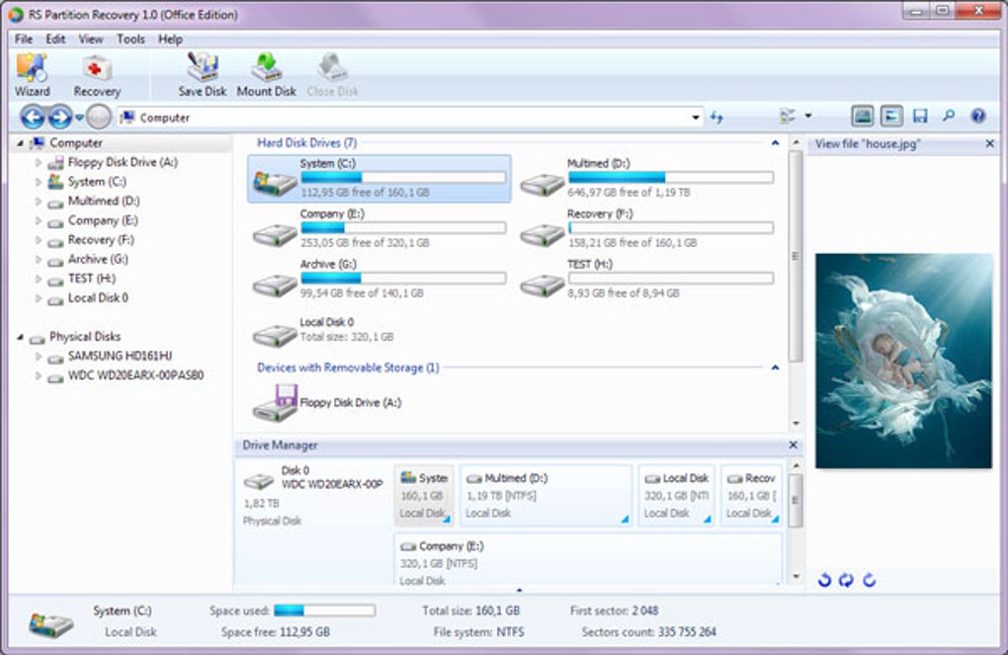Open the view options icon
Screen dimensions: 1008x655
point(788,117)
